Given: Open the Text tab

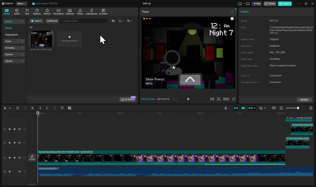Looking at the screenshot, I should (27, 12).
